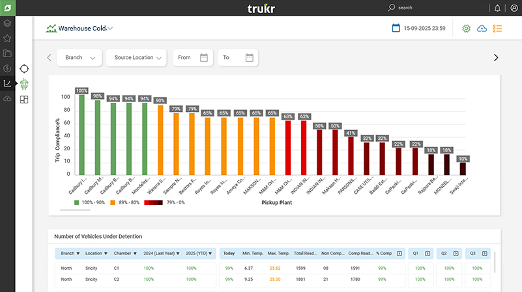Sort by 2025 (YTD) column header
The image size is (522, 292).
pos(199,253)
